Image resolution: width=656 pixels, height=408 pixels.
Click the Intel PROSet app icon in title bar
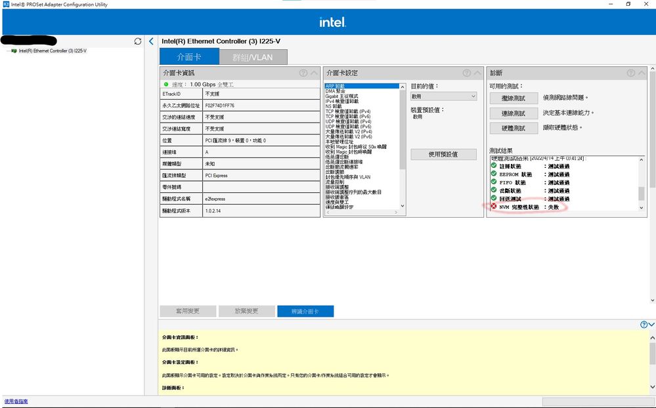pos(6,4)
